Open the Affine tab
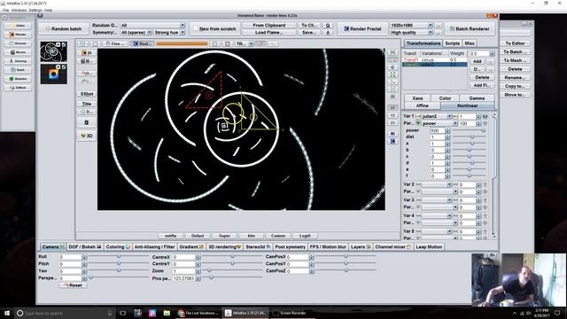The height and width of the screenshot is (319, 567). click(x=422, y=105)
